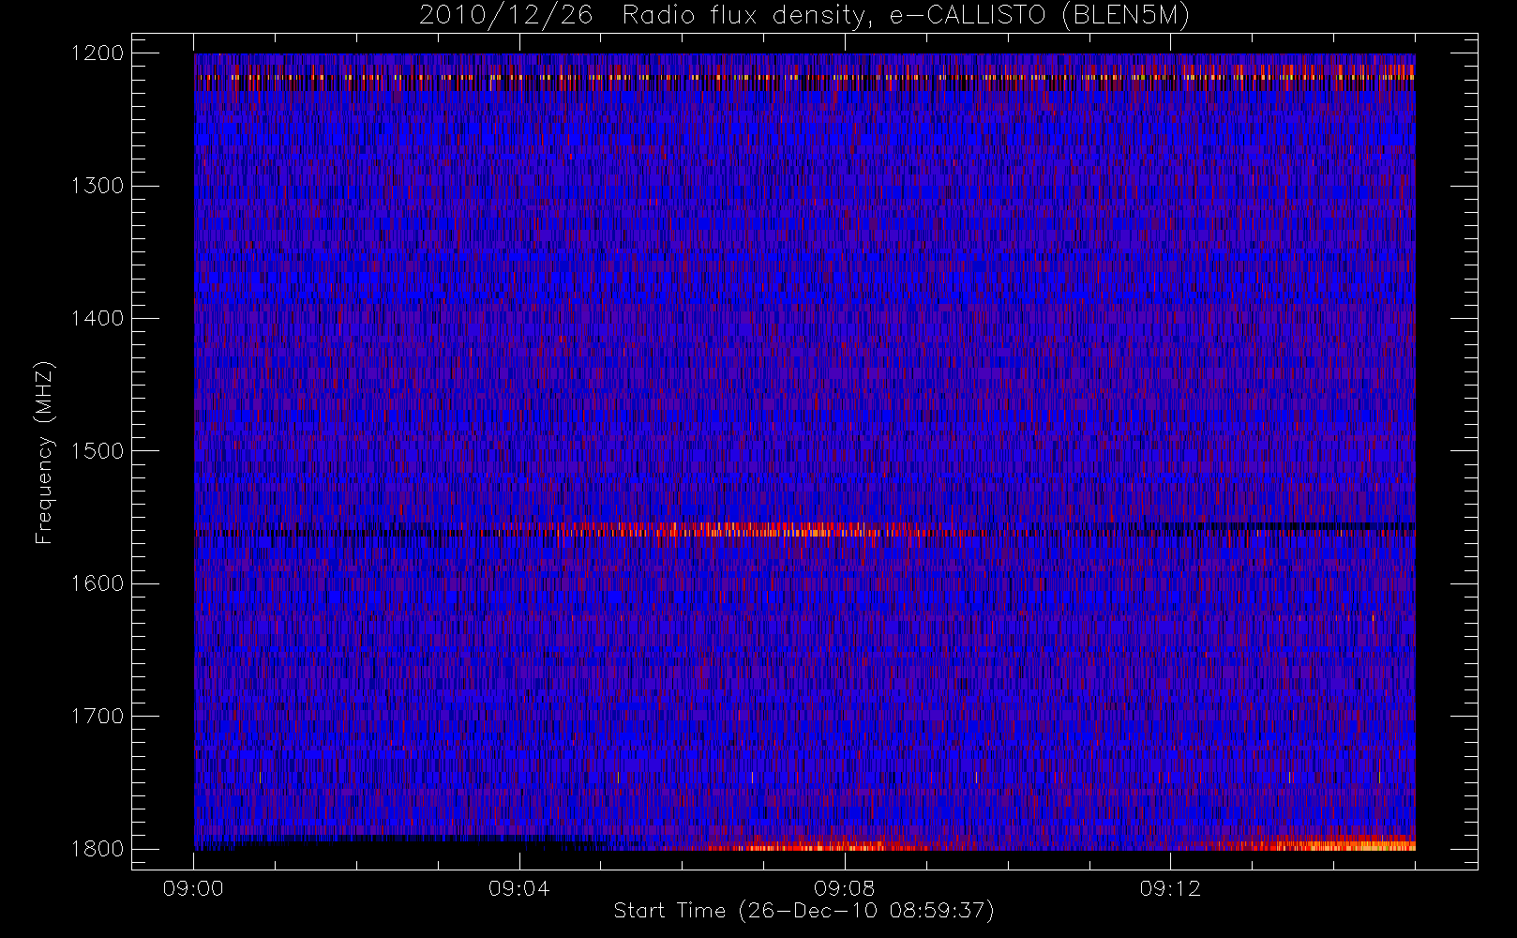The image size is (1517, 938).
Task: Click the 1700 frequency tick label
Action: 98,716
